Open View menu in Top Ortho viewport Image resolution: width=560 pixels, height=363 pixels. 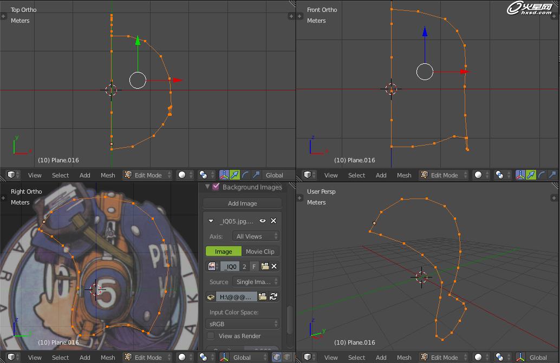point(35,175)
